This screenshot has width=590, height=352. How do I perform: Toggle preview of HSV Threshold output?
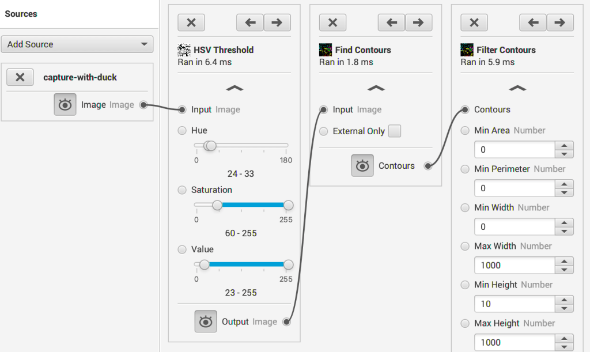pos(206,321)
